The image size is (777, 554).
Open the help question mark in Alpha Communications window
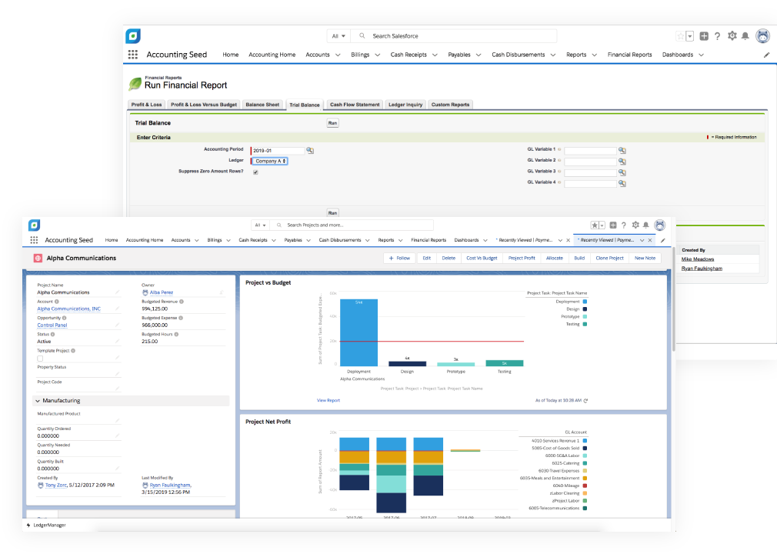click(x=624, y=225)
